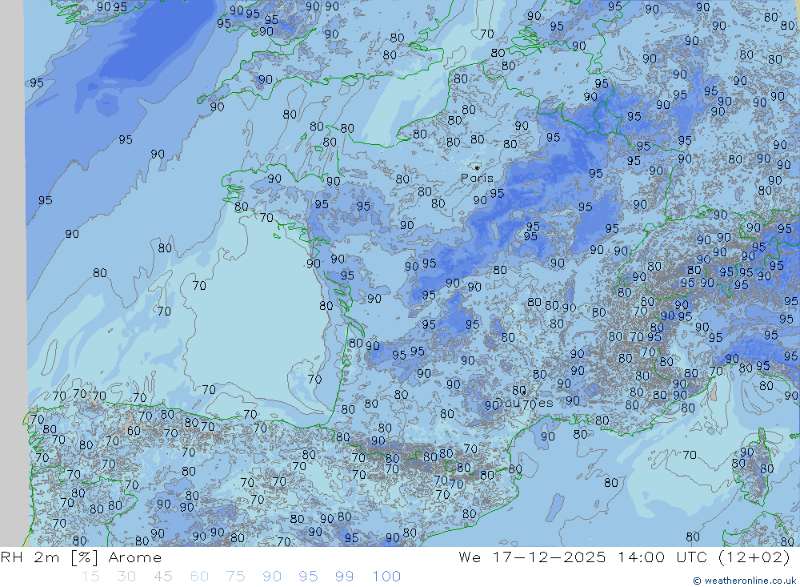Click legend value 75
Viewport: 800px width, 587px height.
click(235, 577)
